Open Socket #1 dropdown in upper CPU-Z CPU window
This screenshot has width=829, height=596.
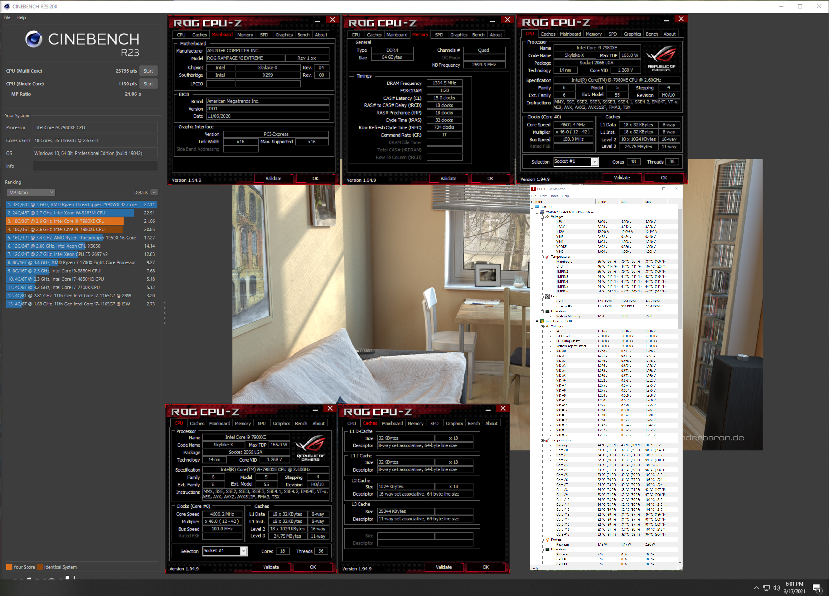click(595, 162)
